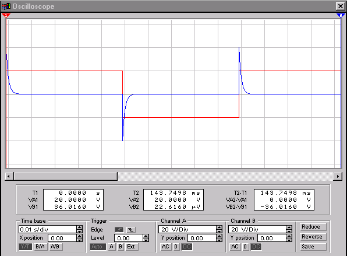Set trigger source to Auto
The width and height of the screenshot is (347, 256).
pos(97,247)
